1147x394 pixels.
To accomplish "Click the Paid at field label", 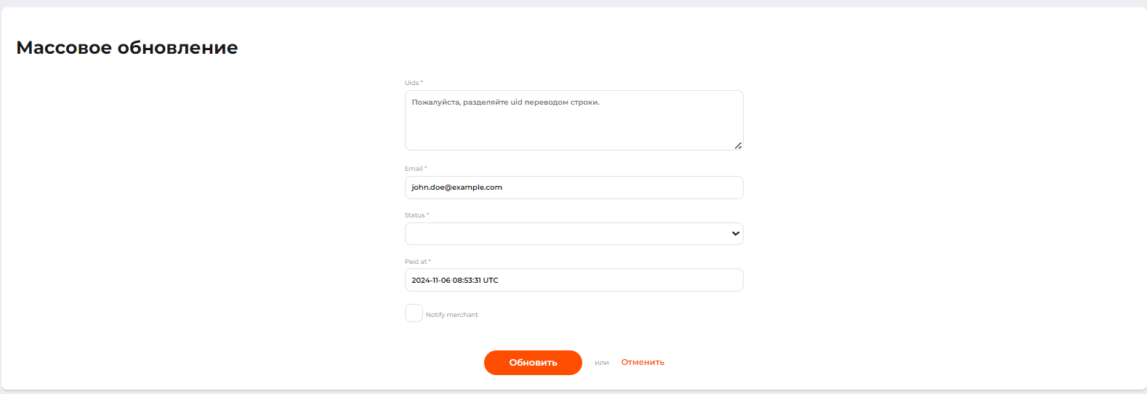I will pos(416,262).
